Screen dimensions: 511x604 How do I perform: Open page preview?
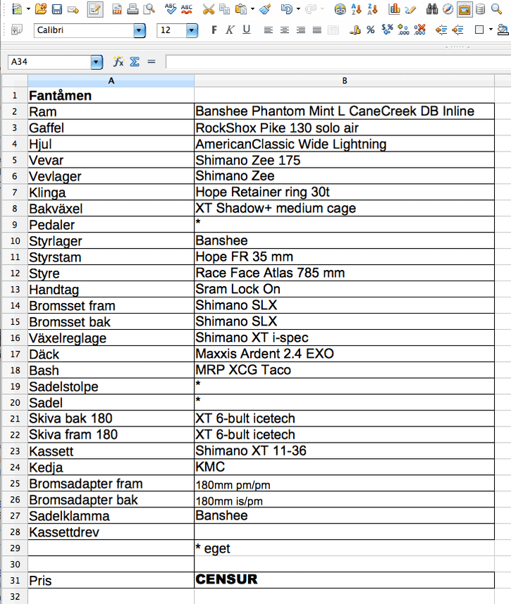[x=149, y=9]
